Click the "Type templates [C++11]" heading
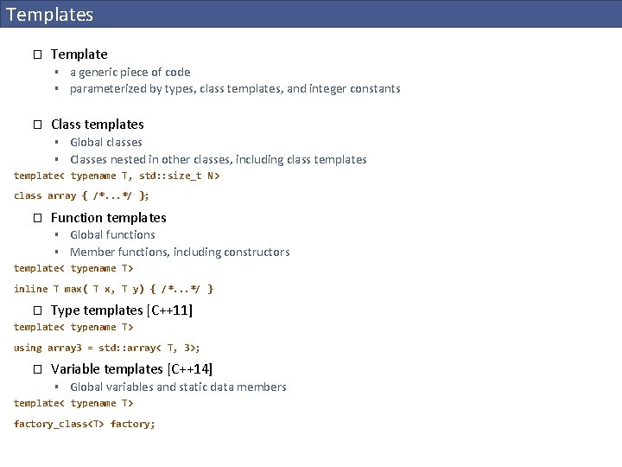 [x=121, y=310]
